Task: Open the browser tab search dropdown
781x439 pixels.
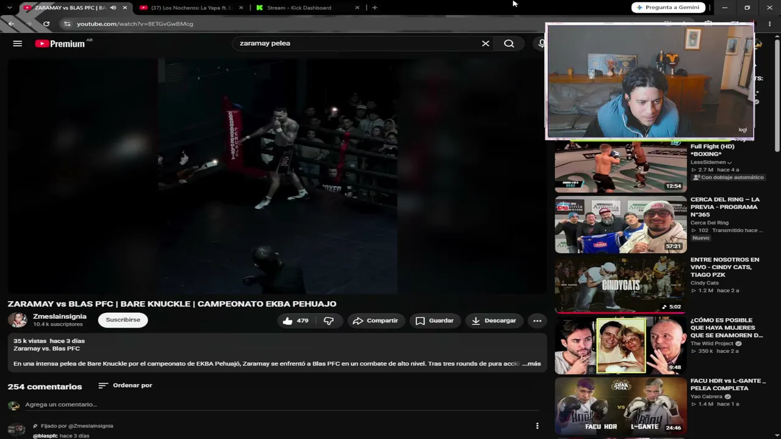Action: pos(9,8)
